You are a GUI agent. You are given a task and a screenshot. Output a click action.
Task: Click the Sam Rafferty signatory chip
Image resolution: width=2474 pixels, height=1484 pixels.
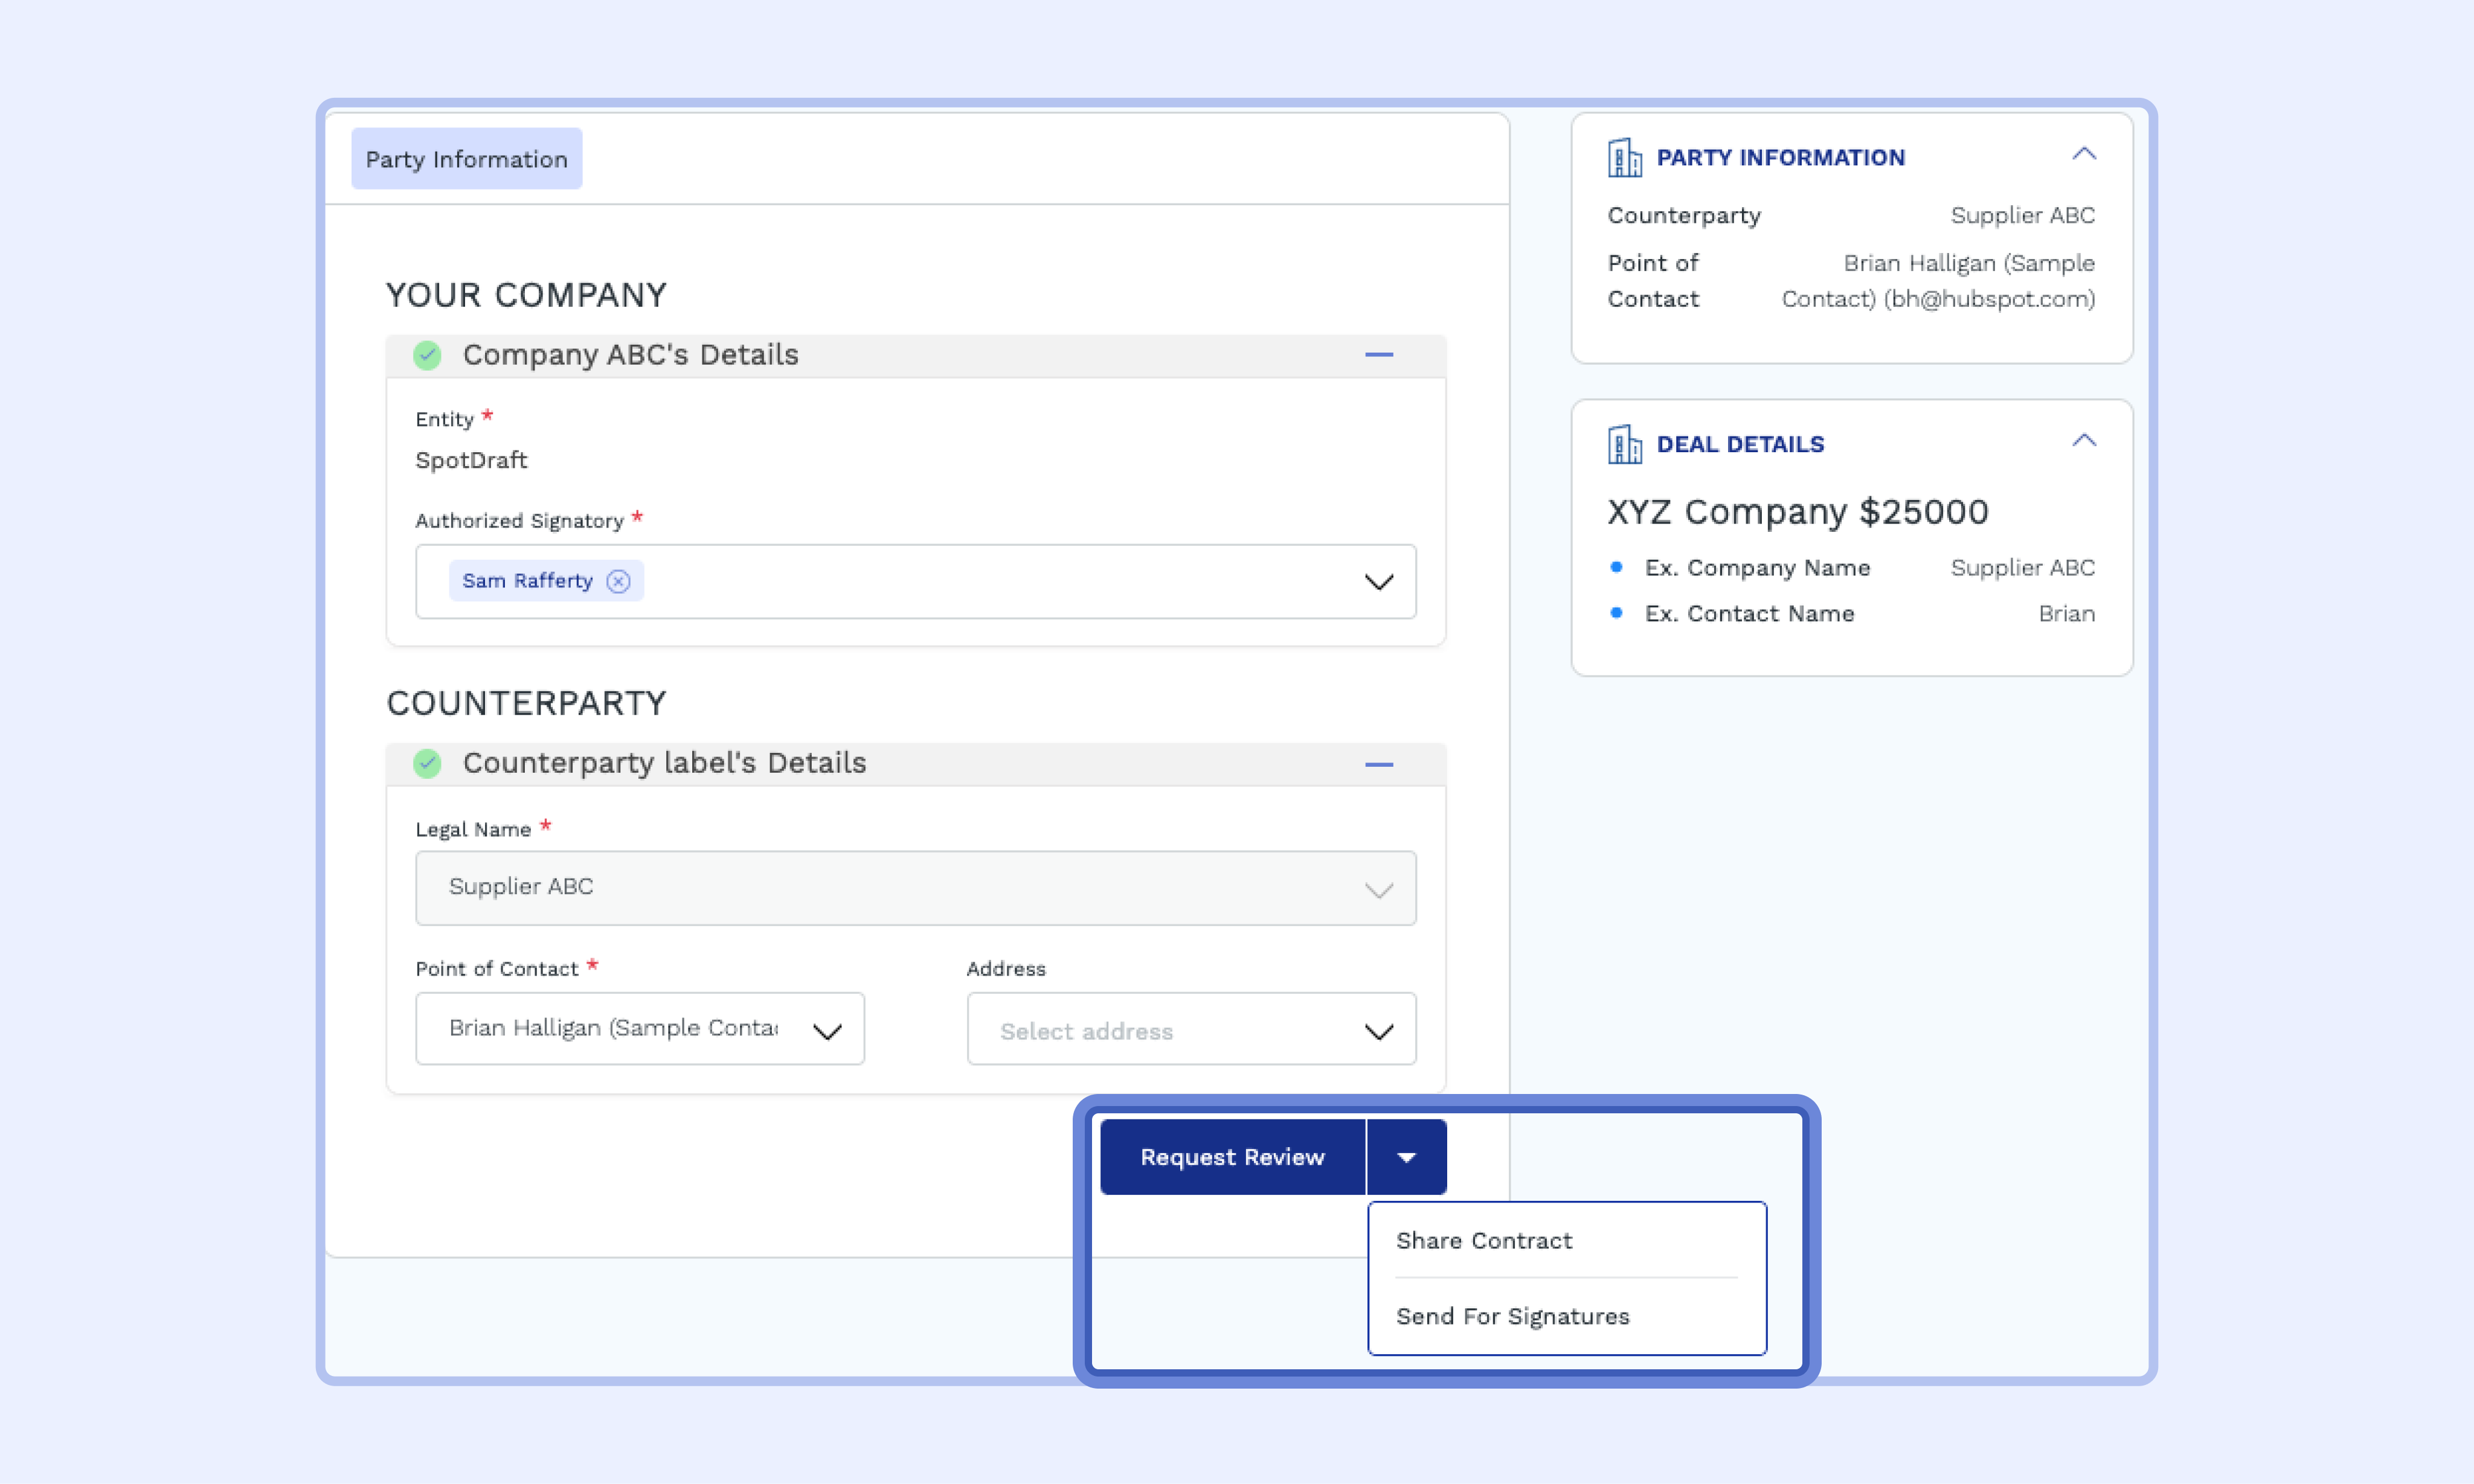526,581
